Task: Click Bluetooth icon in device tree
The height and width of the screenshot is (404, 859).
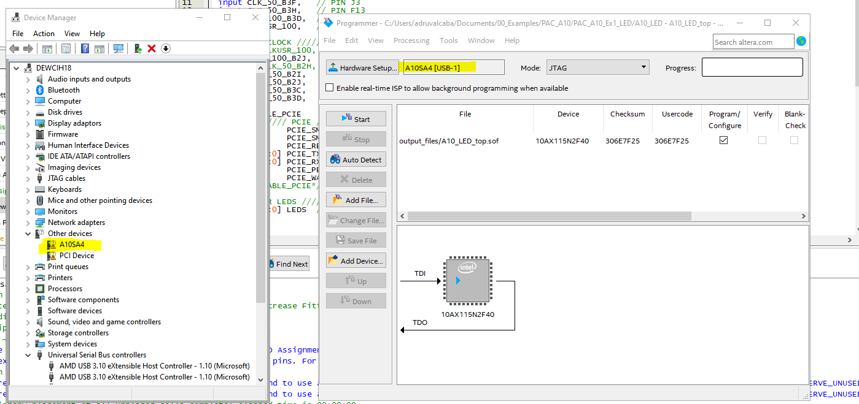Action: click(41, 90)
